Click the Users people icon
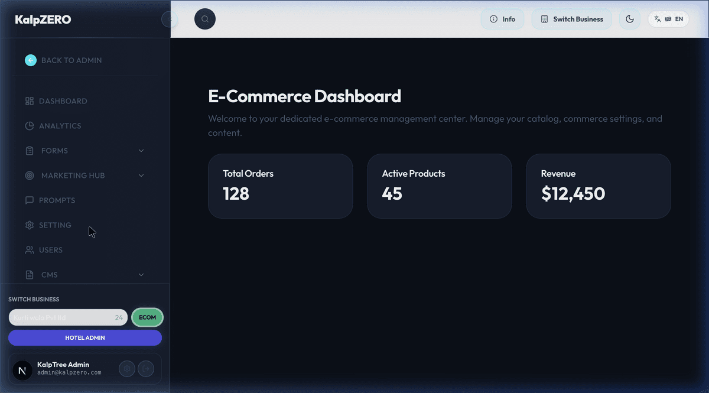 pyautogui.click(x=30, y=250)
